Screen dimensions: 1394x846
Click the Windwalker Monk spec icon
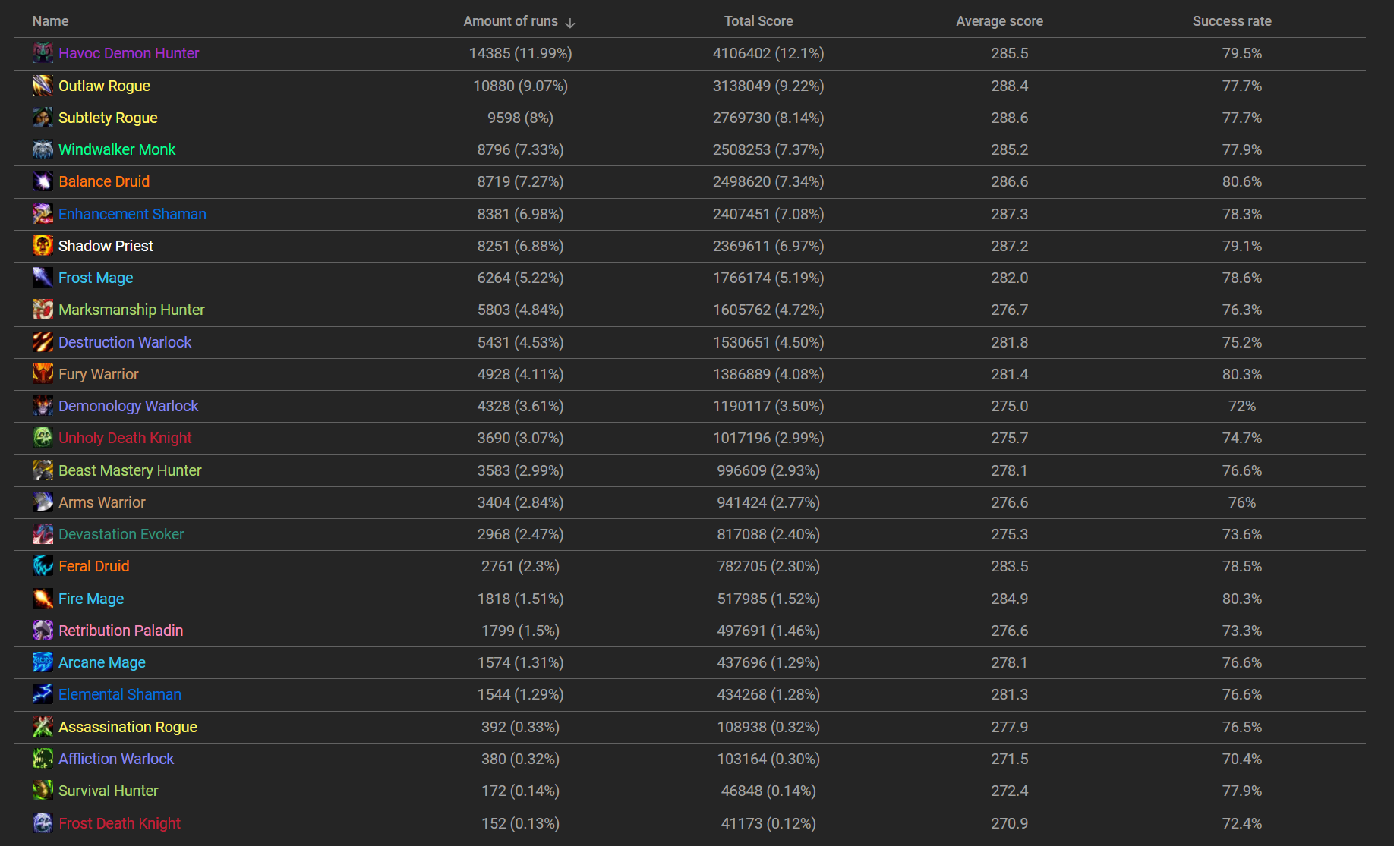pos(43,149)
